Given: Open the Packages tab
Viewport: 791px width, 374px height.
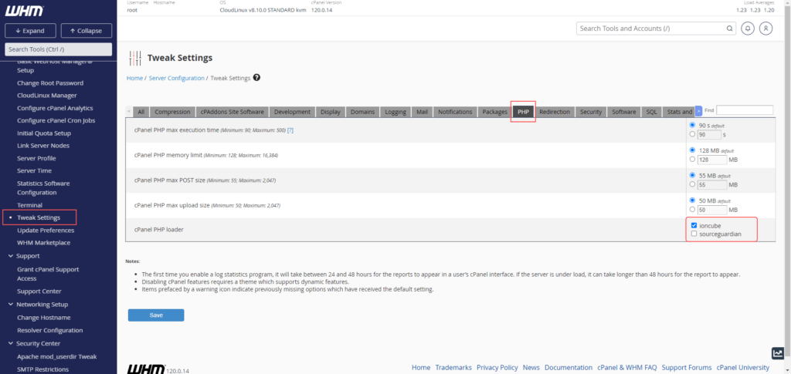Looking at the screenshot, I should (494, 112).
